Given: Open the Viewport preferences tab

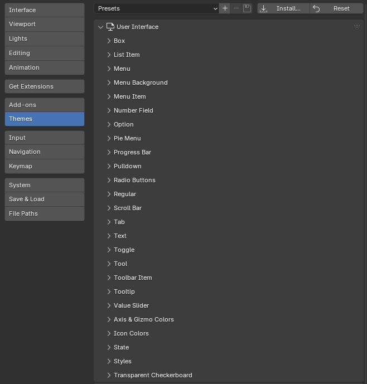Looking at the screenshot, I should click(x=45, y=25).
